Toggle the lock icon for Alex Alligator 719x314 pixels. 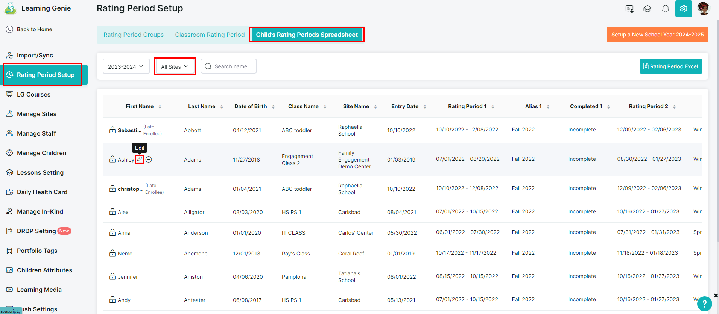pyautogui.click(x=112, y=212)
